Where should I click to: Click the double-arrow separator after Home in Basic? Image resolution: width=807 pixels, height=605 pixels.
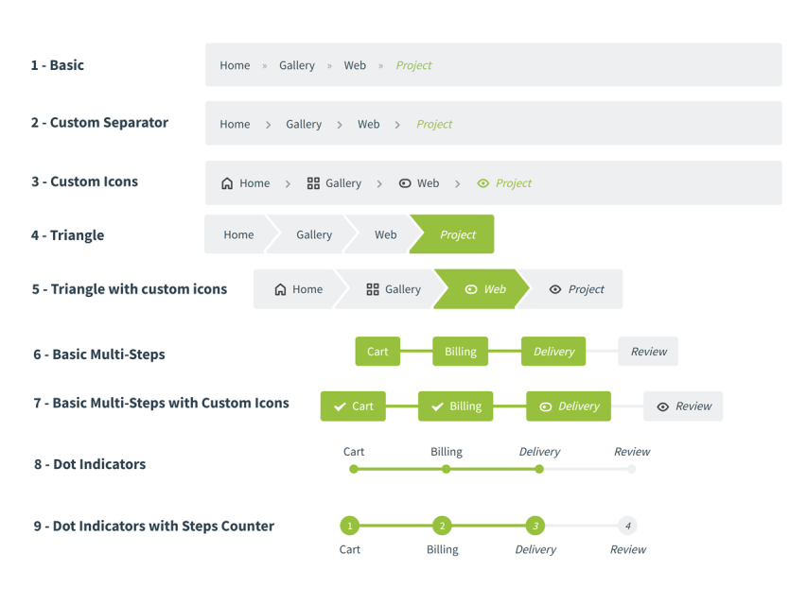point(265,66)
